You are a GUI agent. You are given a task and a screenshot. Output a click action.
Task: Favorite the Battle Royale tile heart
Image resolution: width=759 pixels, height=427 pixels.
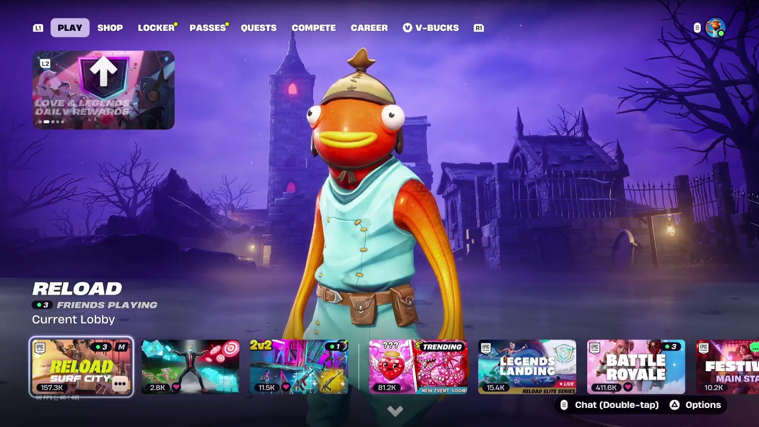click(628, 388)
